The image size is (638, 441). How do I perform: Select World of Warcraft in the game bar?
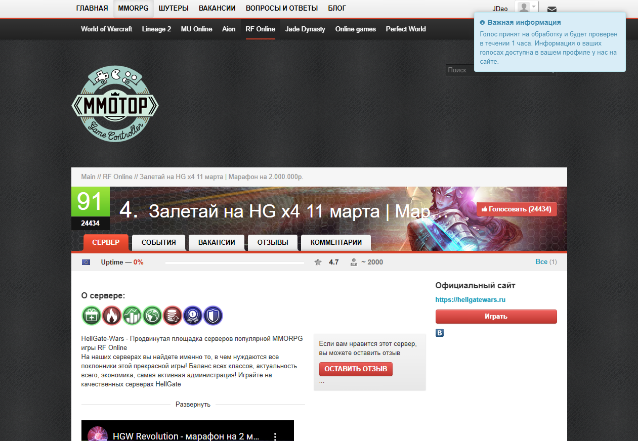point(106,29)
